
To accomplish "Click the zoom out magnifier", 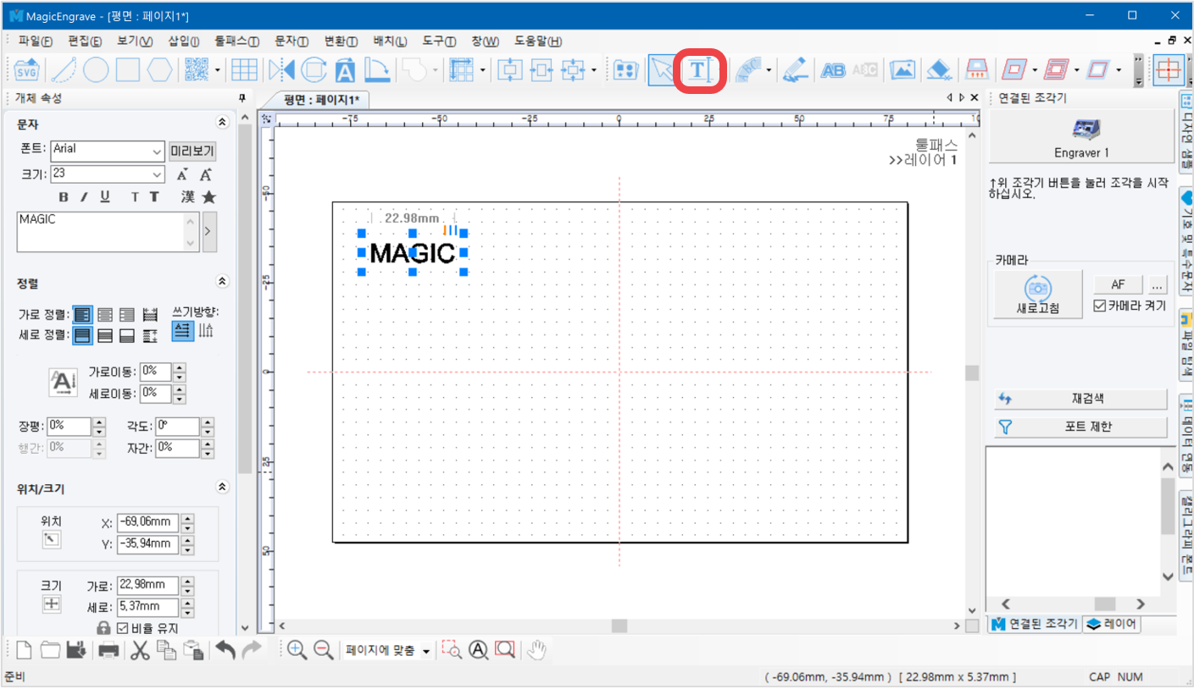I will (x=323, y=650).
